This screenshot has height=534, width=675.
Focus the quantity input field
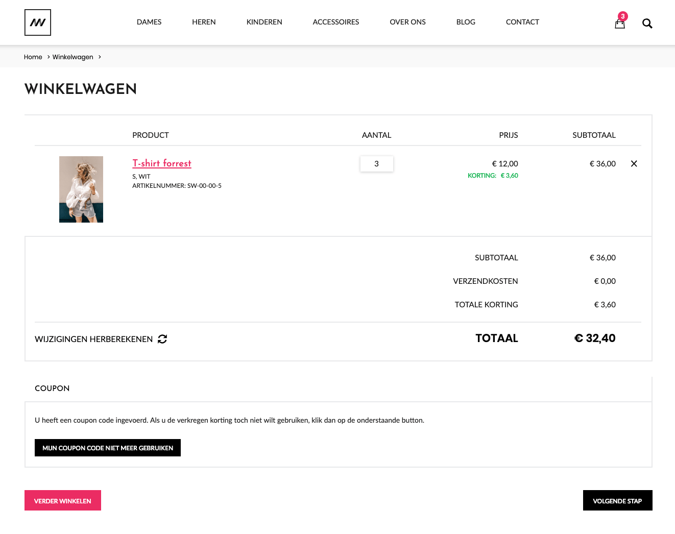point(377,164)
